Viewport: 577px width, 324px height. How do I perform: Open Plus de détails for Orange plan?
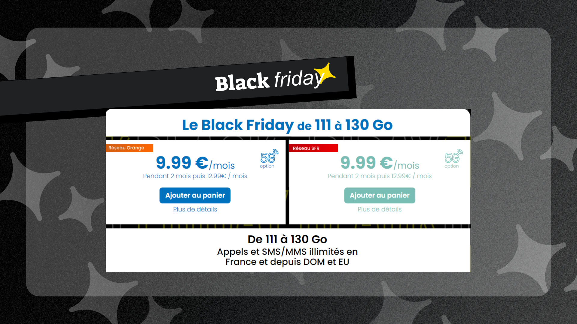(x=195, y=209)
